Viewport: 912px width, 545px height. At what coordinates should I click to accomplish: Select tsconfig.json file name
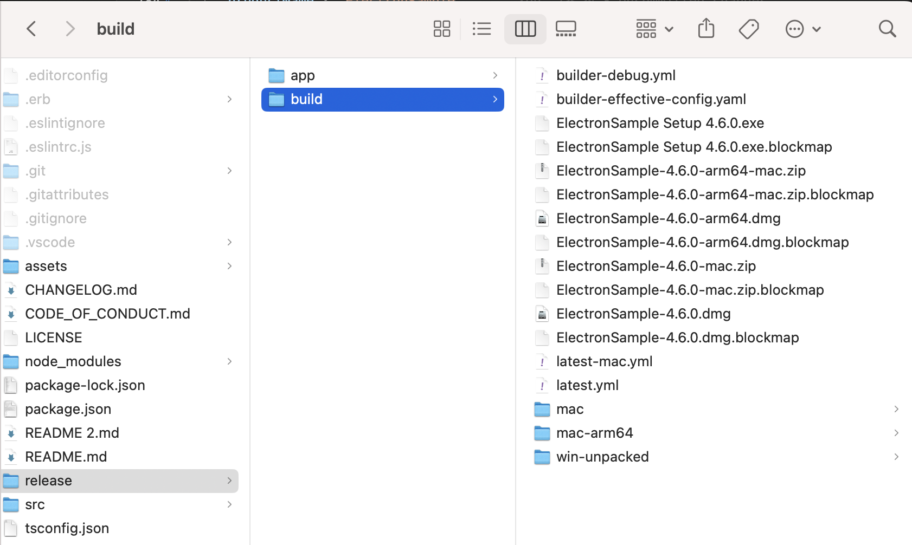[67, 528]
